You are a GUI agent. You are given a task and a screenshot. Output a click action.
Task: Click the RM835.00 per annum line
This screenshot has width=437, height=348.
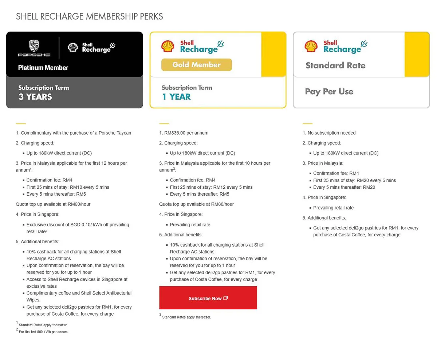point(184,133)
